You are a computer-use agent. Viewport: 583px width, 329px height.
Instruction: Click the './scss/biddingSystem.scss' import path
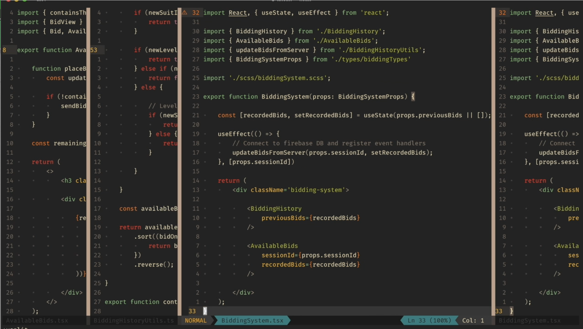278,78
